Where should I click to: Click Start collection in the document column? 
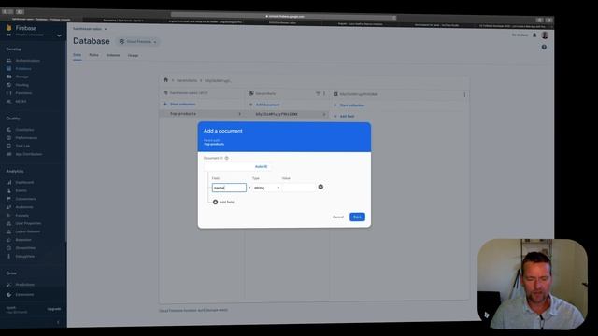coord(349,105)
